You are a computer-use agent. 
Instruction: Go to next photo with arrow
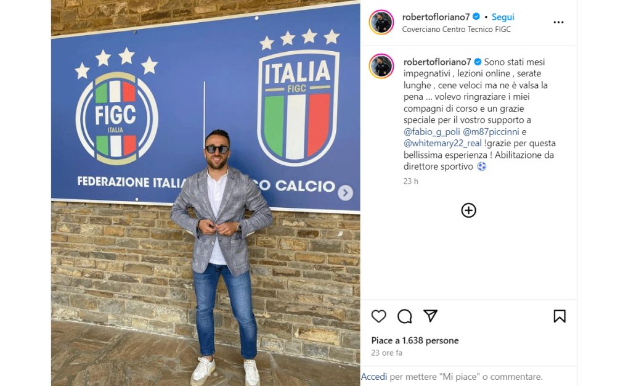coord(345,193)
